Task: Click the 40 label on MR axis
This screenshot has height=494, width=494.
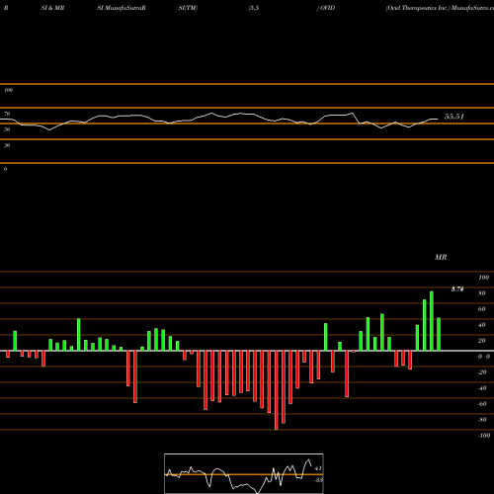Action: (482, 325)
